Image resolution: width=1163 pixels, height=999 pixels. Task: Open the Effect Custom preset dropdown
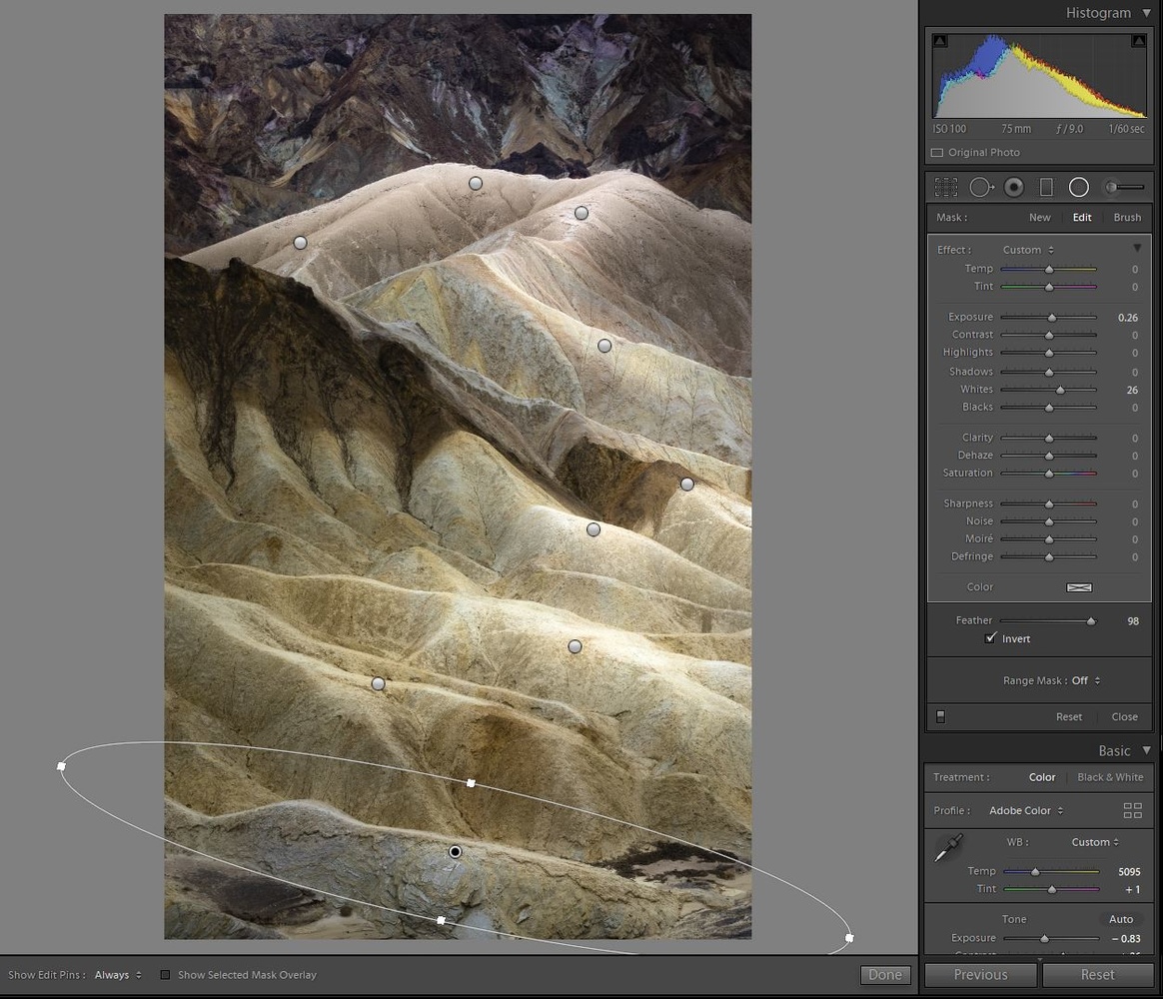[x=1027, y=250]
